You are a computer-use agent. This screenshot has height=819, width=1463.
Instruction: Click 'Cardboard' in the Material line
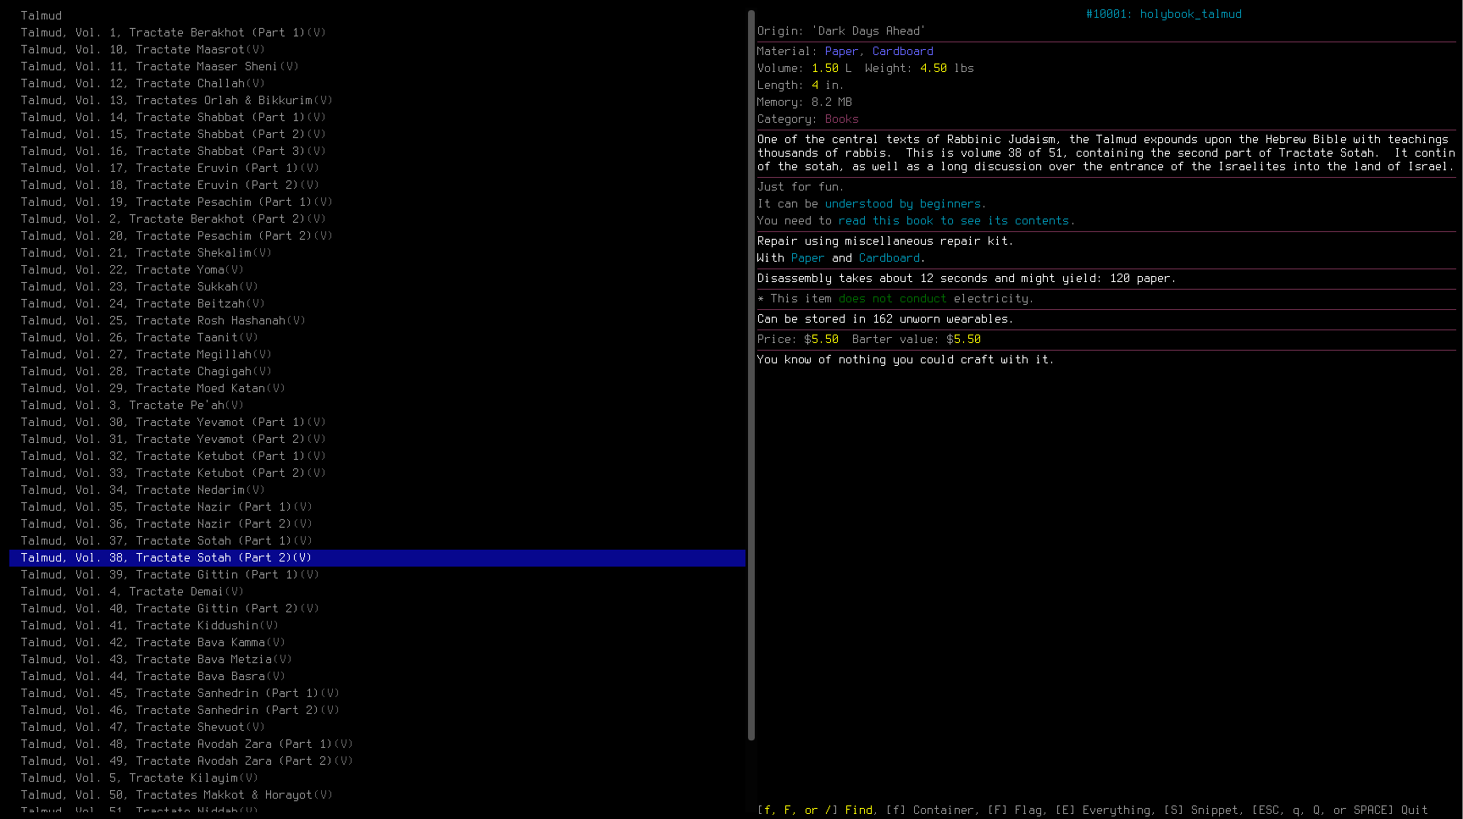pos(903,51)
